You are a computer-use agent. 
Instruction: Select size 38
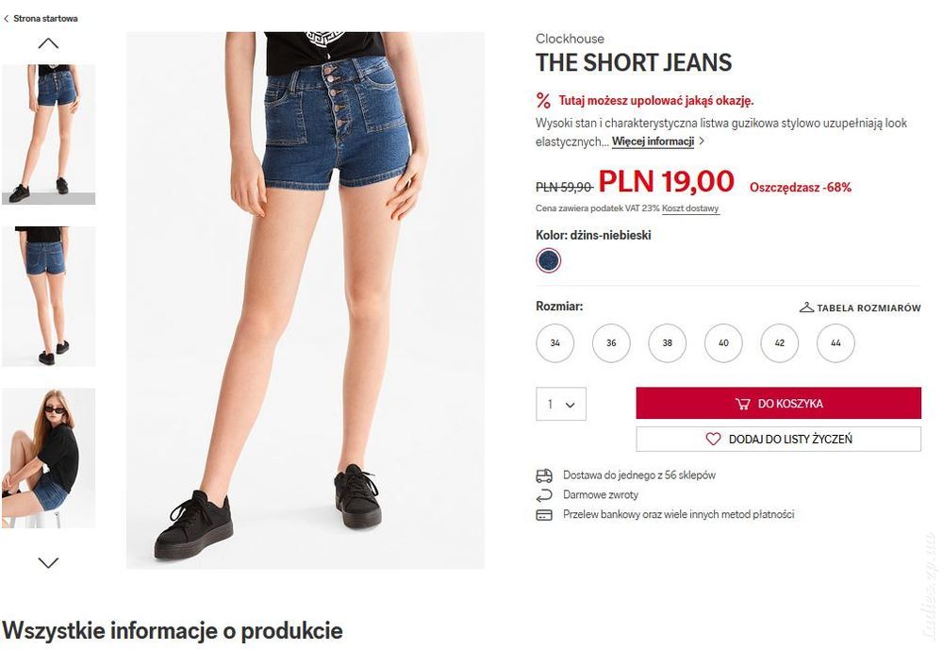(x=667, y=342)
